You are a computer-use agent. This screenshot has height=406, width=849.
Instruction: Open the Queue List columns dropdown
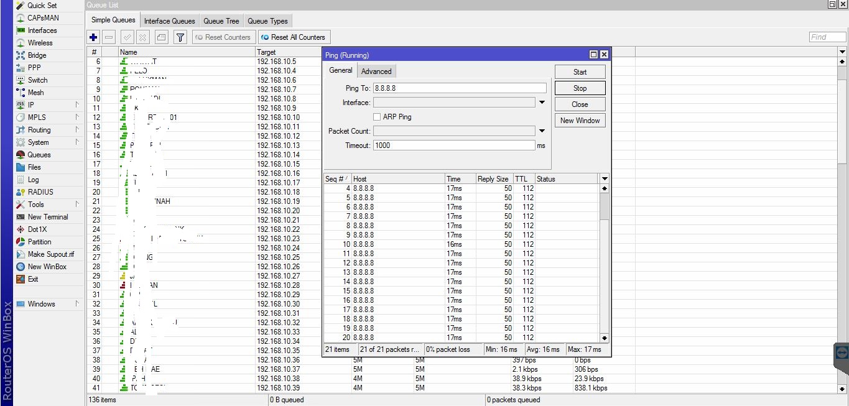click(843, 52)
